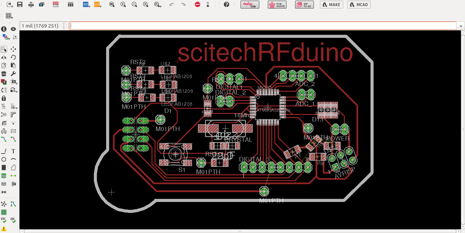Expand the command history dropdown arrow

point(461,26)
